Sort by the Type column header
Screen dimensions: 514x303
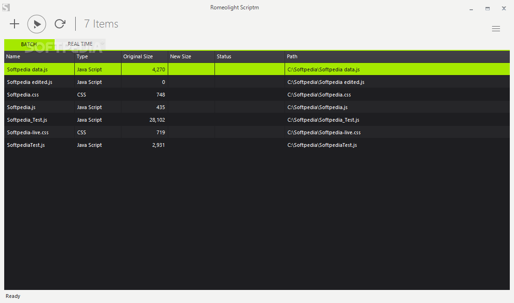click(x=98, y=56)
